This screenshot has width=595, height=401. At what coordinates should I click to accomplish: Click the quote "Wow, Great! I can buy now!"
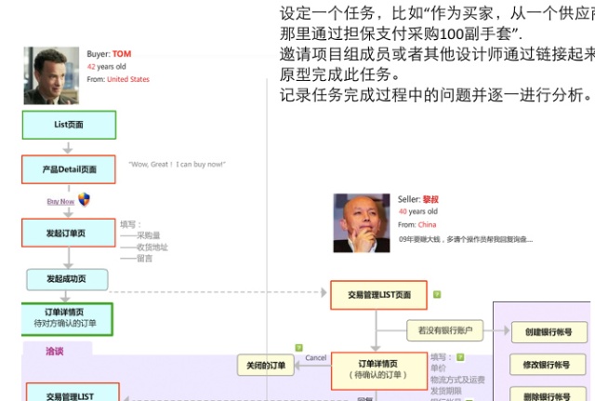(x=177, y=164)
